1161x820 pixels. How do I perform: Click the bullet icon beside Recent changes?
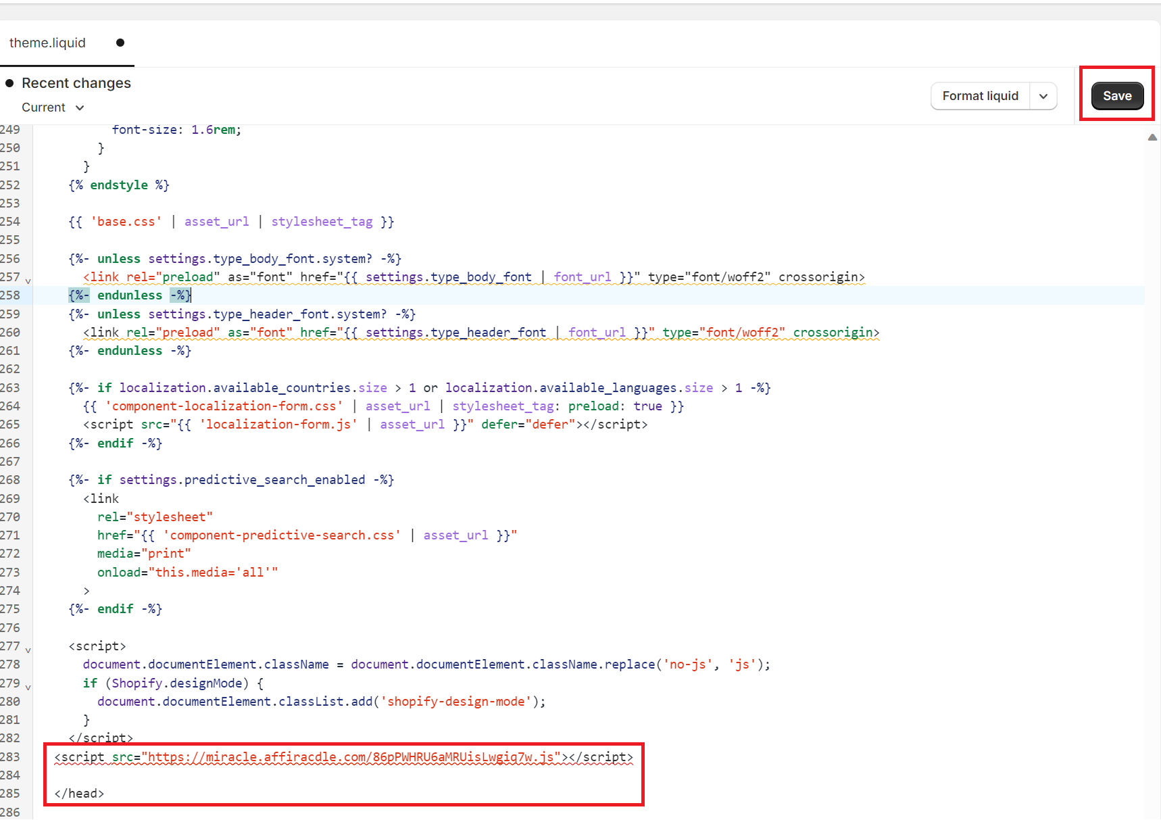(9, 83)
